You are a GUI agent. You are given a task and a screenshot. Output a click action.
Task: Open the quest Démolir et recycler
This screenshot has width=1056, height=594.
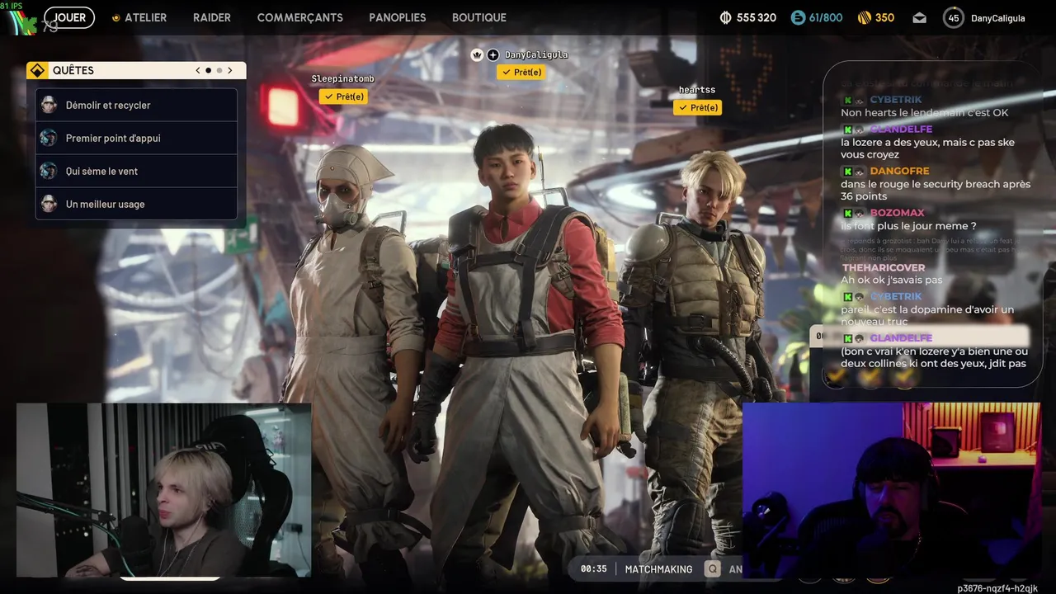point(136,105)
